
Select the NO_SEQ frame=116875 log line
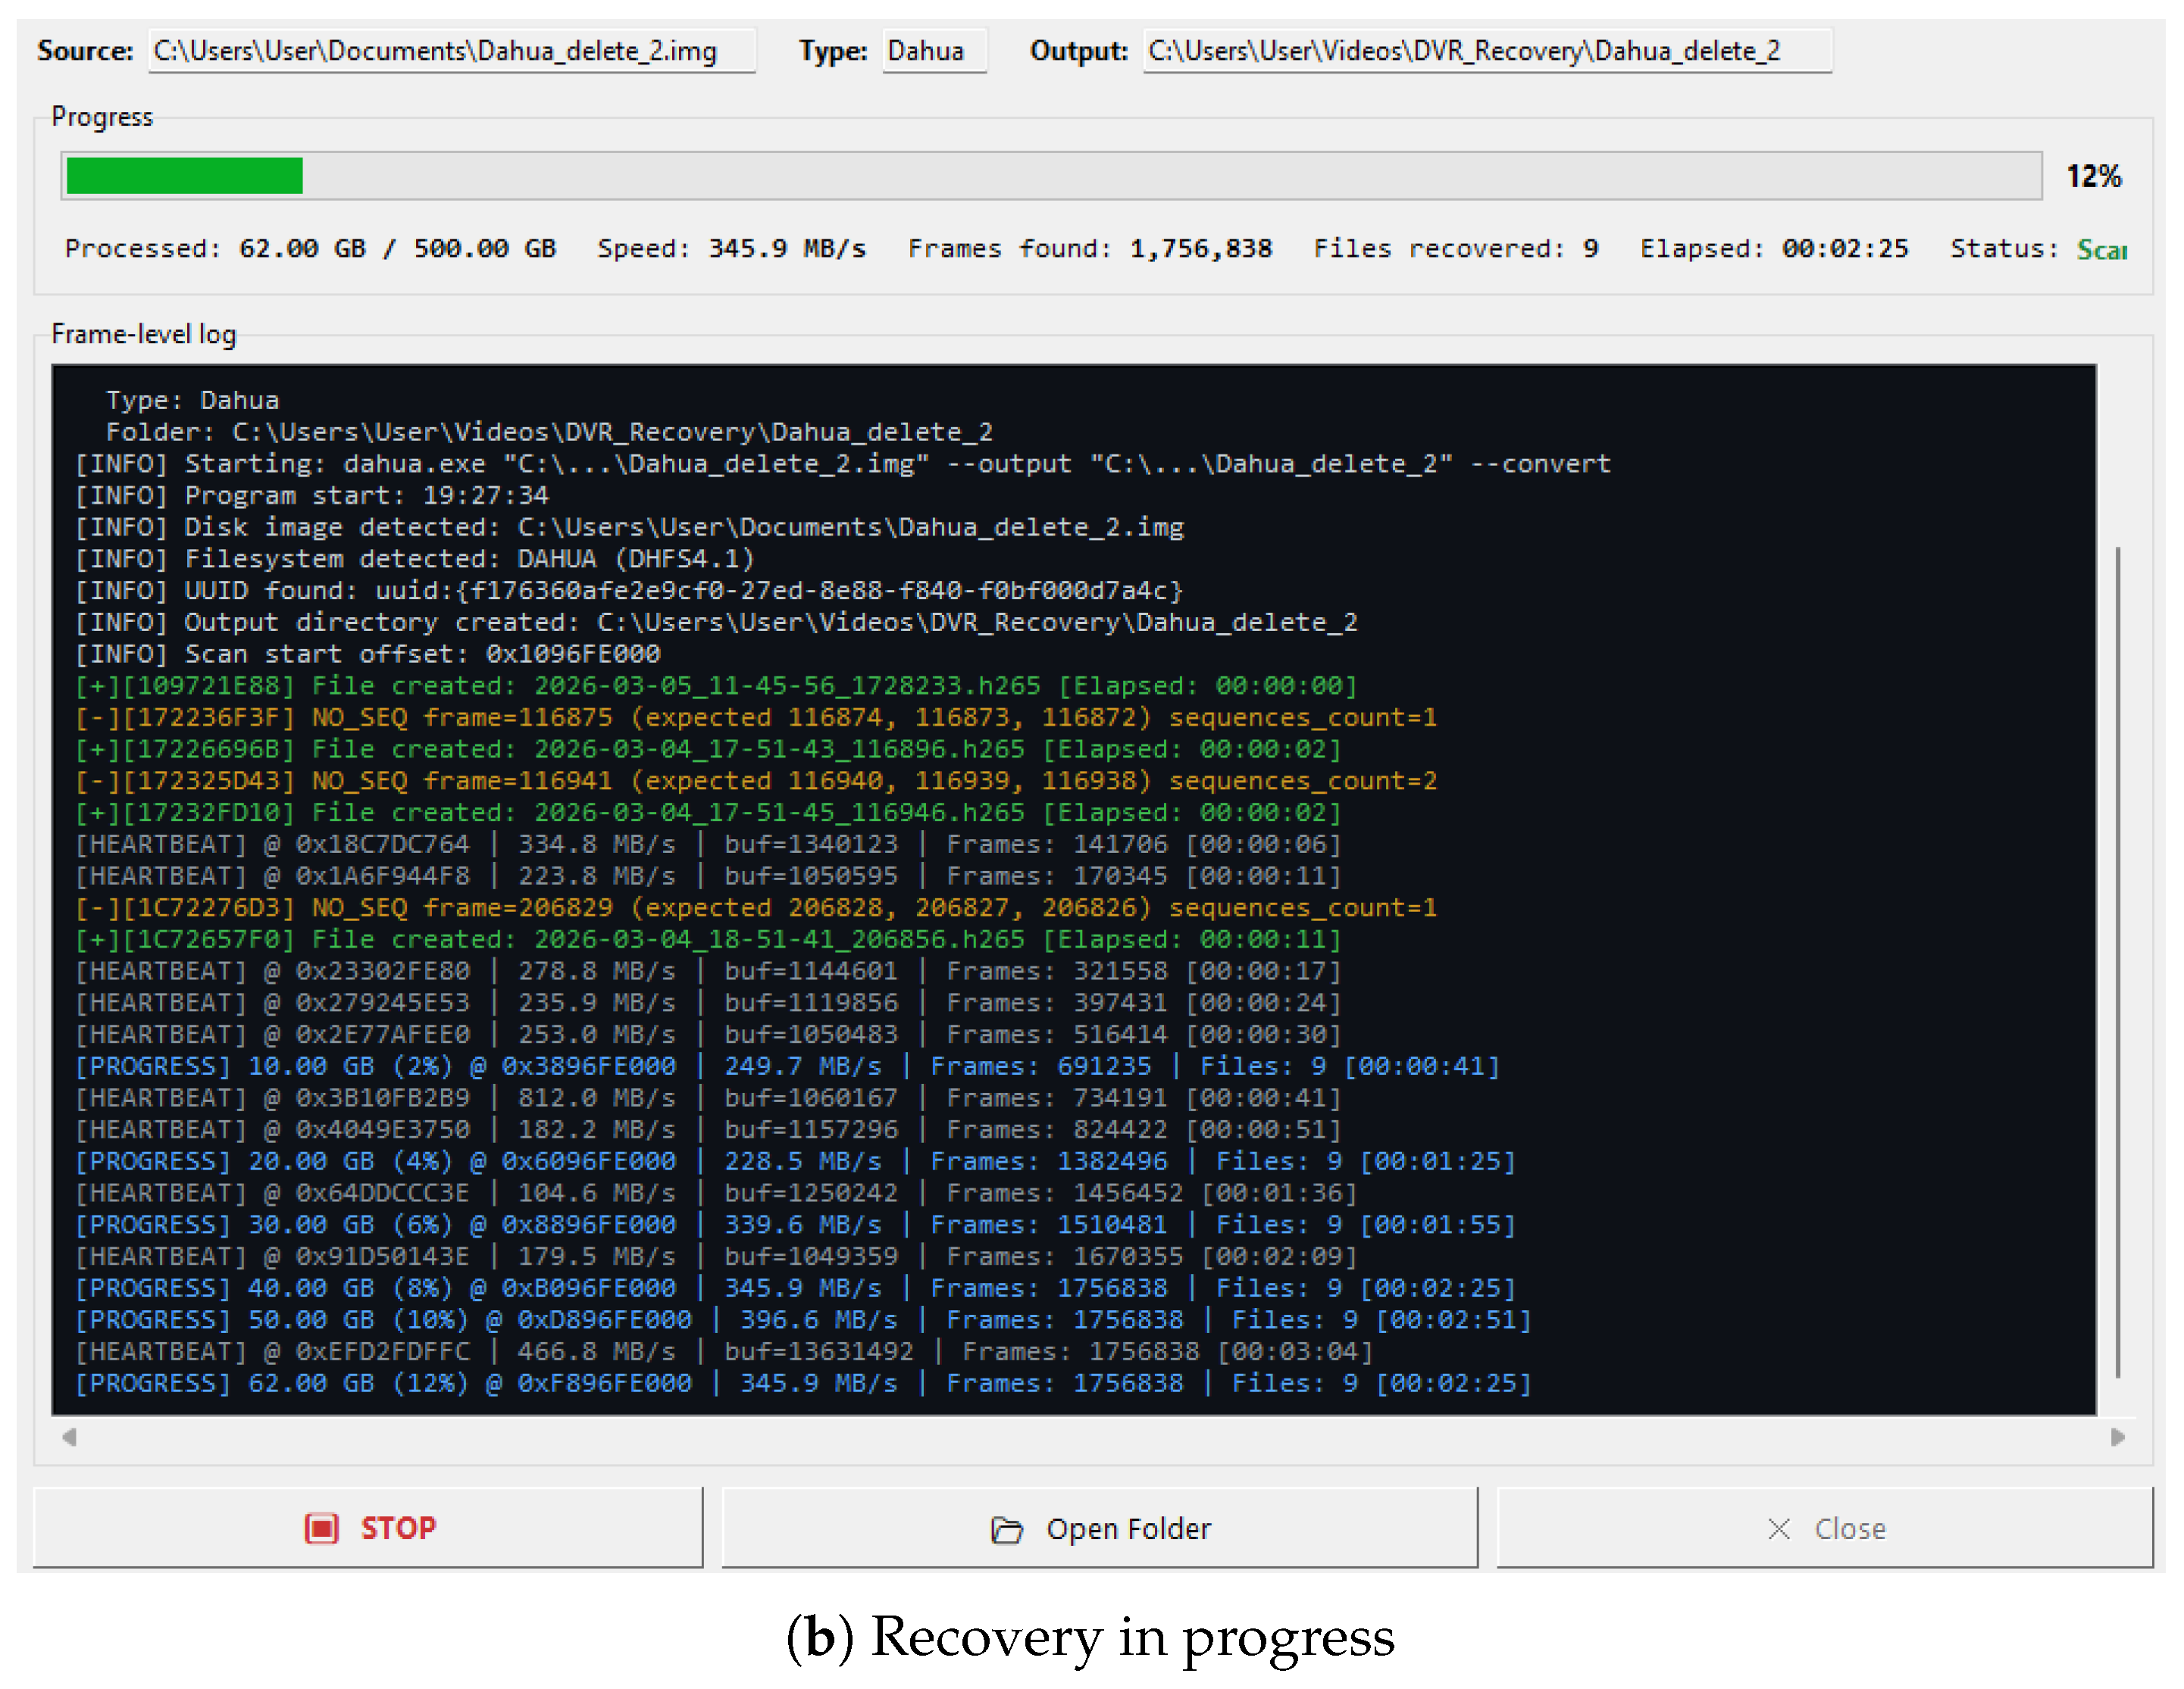pos(756,717)
